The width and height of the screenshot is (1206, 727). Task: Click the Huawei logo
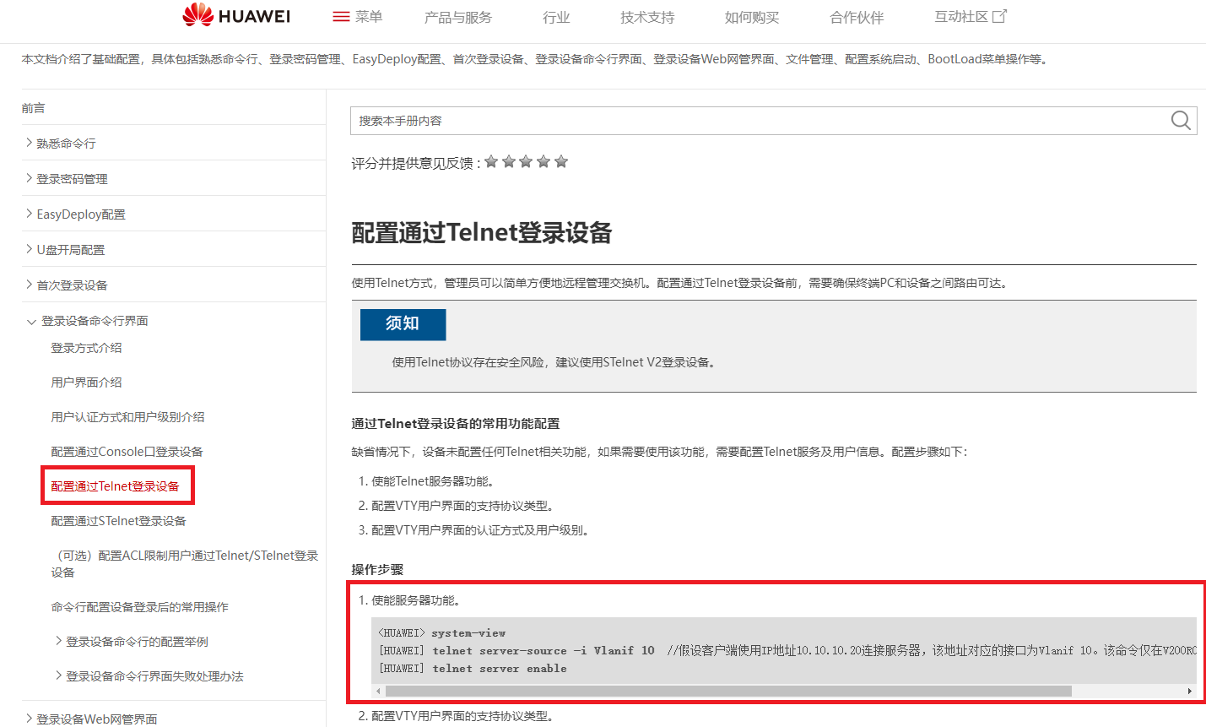pos(236,15)
